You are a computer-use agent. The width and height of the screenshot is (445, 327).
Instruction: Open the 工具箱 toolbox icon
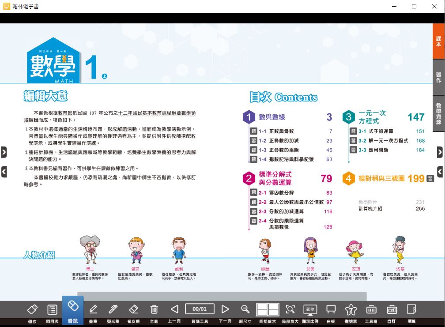(x=371, y=309)
